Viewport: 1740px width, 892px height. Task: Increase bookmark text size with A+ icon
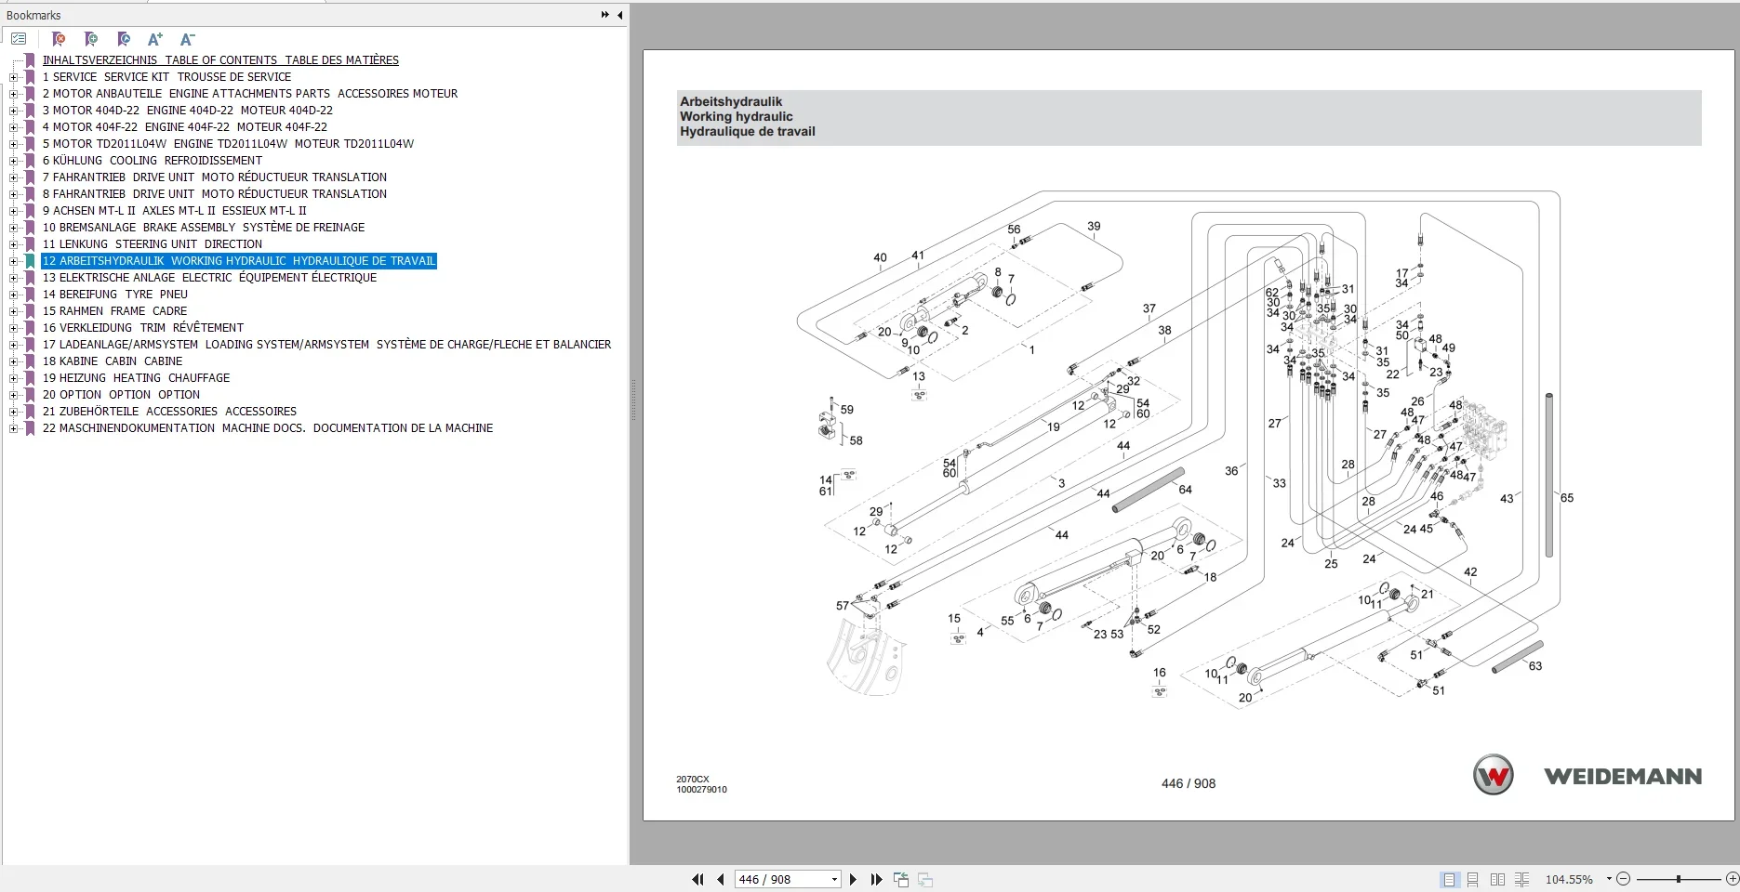click(x=154, y=39)
